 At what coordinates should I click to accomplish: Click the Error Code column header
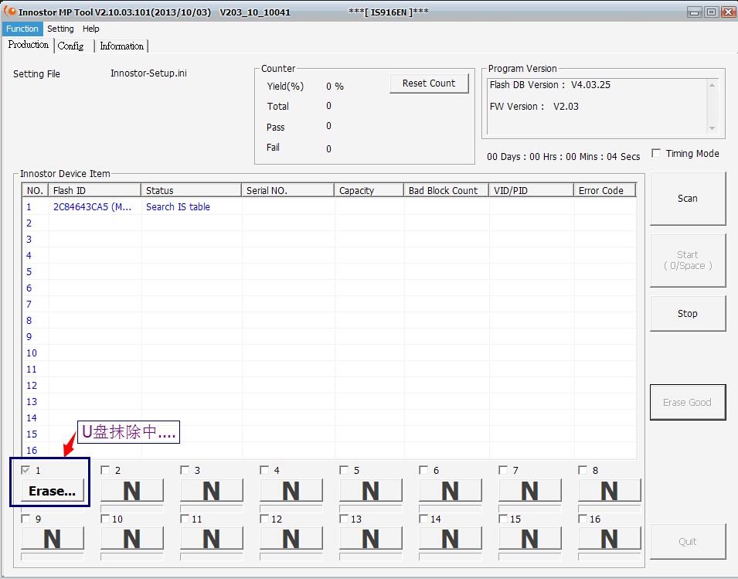(605, 190)
